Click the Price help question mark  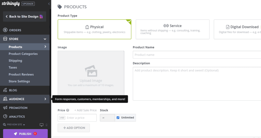pyautogui.click(x=68, y=110)
